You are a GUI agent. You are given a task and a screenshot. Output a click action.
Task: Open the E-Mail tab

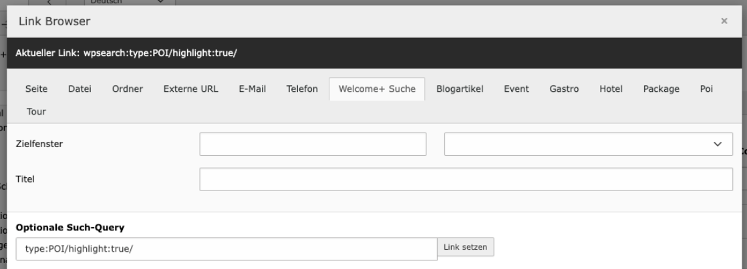[x=252, y=89]
